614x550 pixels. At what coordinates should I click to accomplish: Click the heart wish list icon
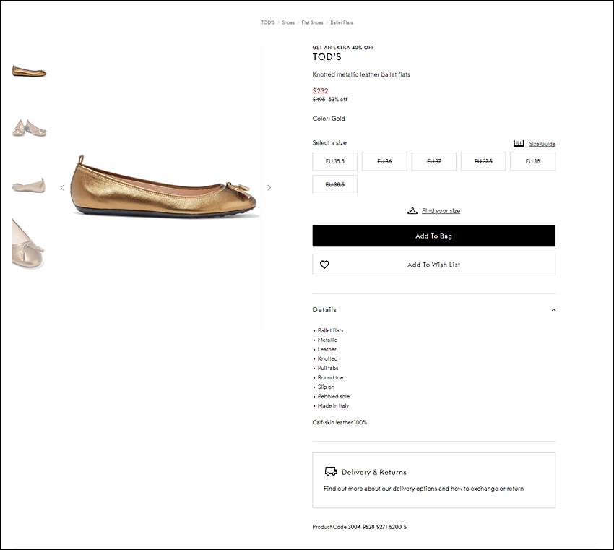[x=324, y=265]
